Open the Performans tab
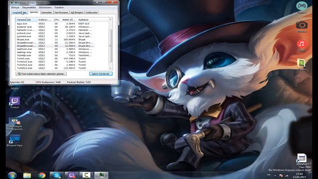Screen dimensions: 318x179 (x=61, y=12)
